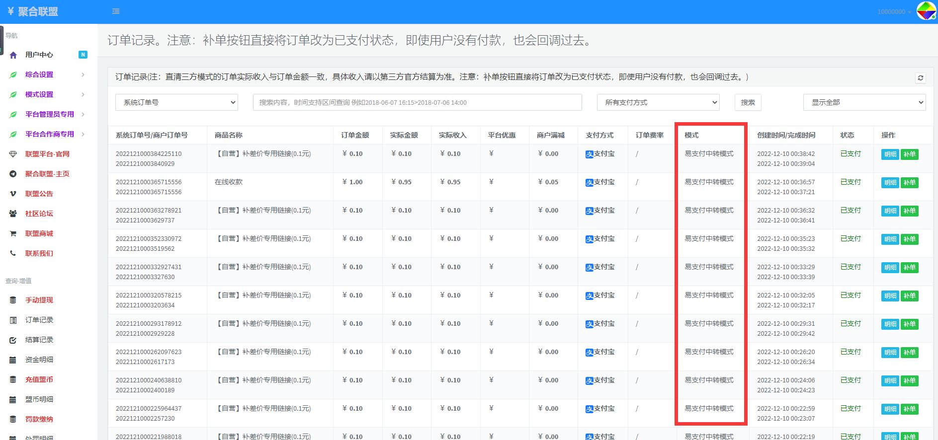The height and width of the screenshot is (440, 938).
Task: Click the ¥ 1.00 order amount cell
Action: pos(352,182)
